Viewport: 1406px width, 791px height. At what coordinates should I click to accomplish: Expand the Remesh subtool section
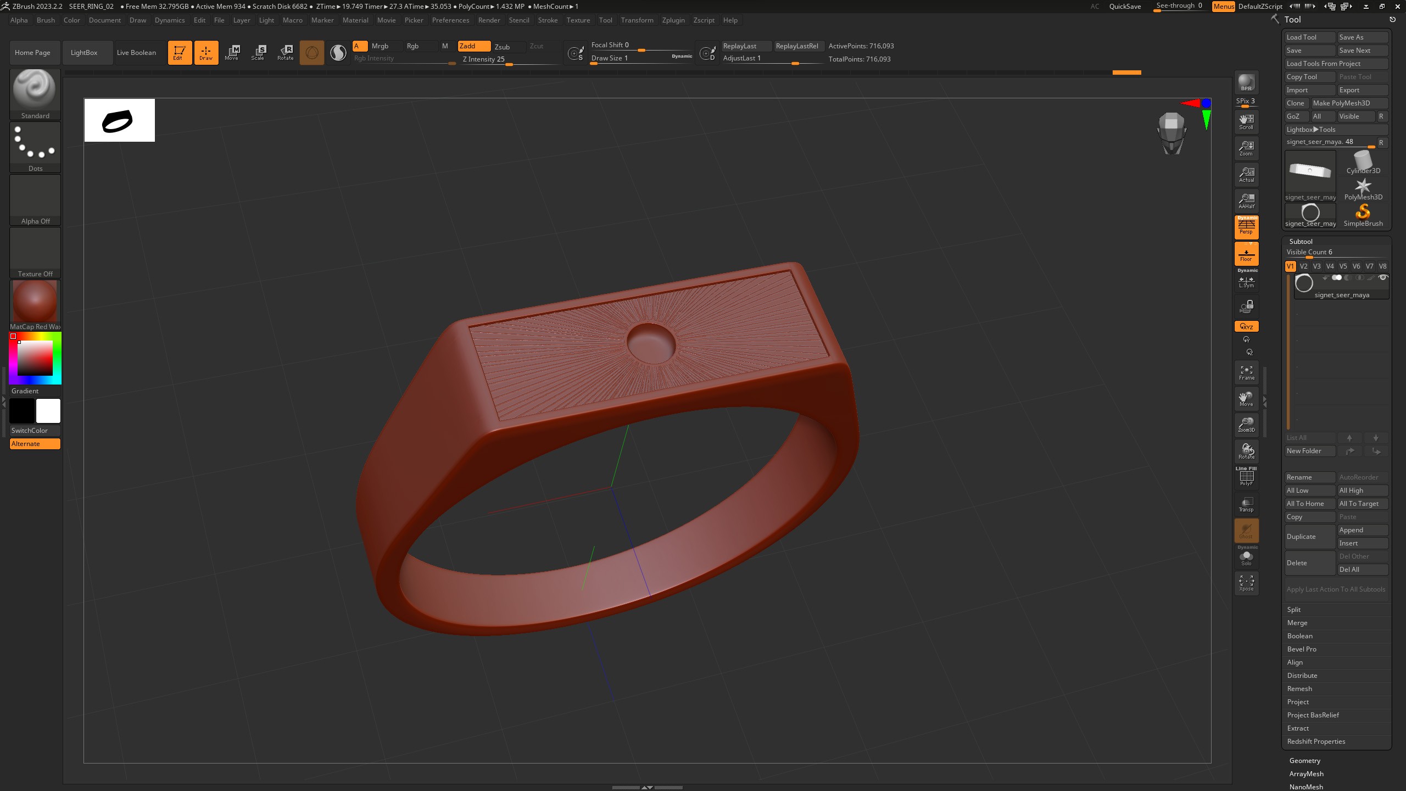click(1299, 689)
